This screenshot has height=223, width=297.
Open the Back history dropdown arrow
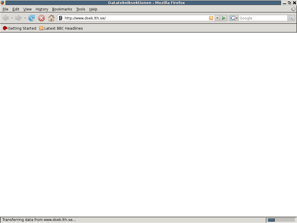12,18
